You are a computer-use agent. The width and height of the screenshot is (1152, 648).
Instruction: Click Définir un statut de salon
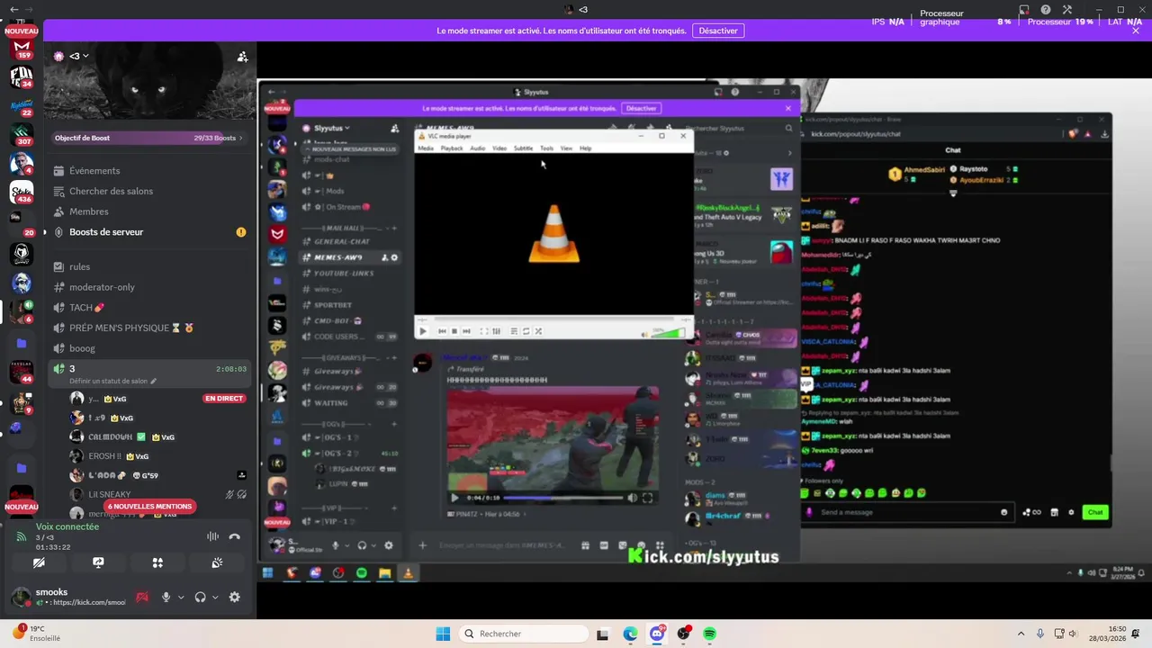click(x=112, y=381)
